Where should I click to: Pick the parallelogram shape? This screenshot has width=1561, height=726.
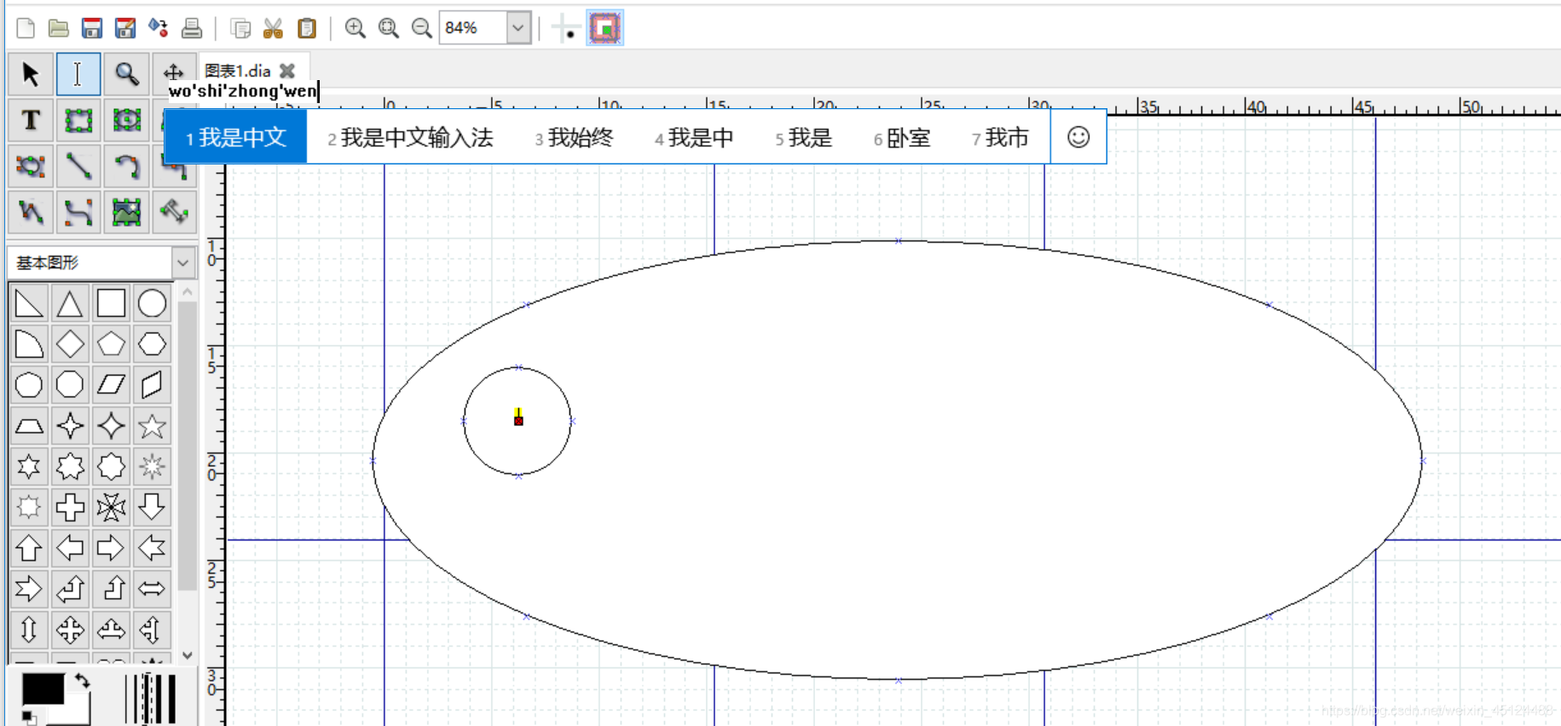111,385
